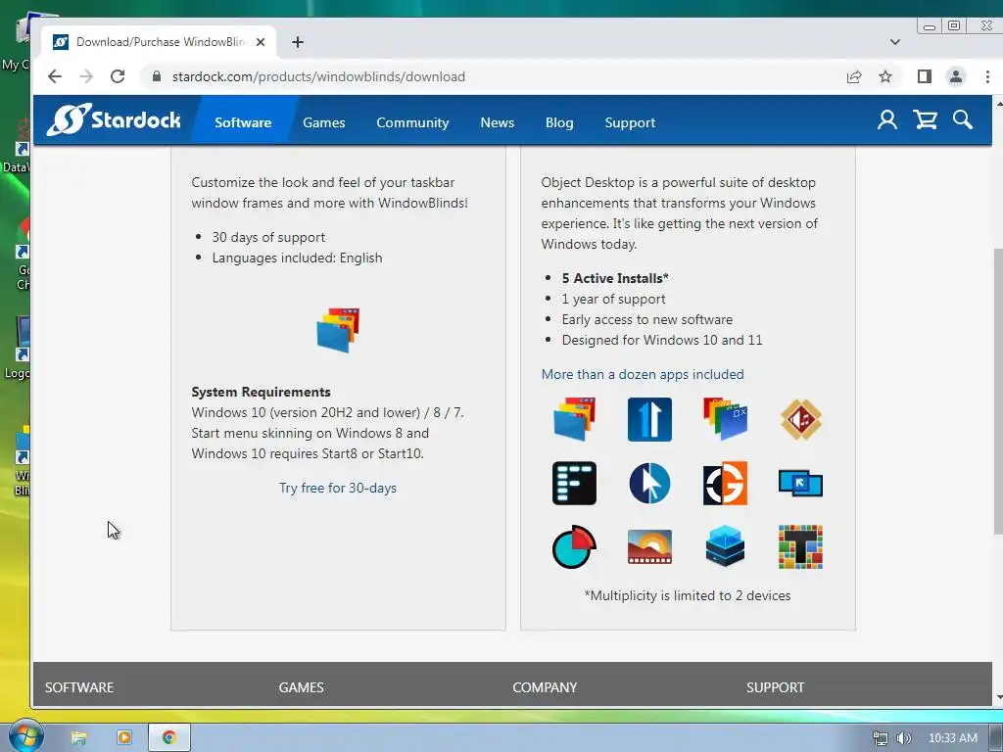
Task: Open Support in the top navigation bar
Action: [x=630, y=122]
